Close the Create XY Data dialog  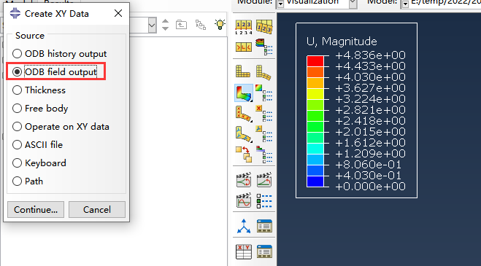point(118,13)
